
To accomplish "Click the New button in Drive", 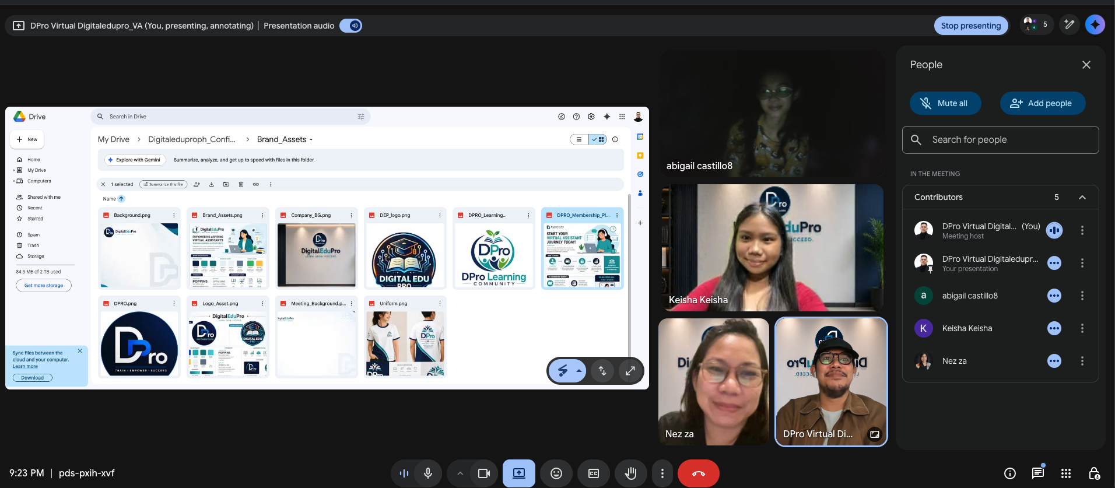I will [x=27, y=139].
